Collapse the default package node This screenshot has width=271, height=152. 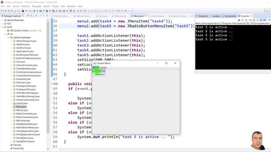pyautogui.click(x=8, y=38)
